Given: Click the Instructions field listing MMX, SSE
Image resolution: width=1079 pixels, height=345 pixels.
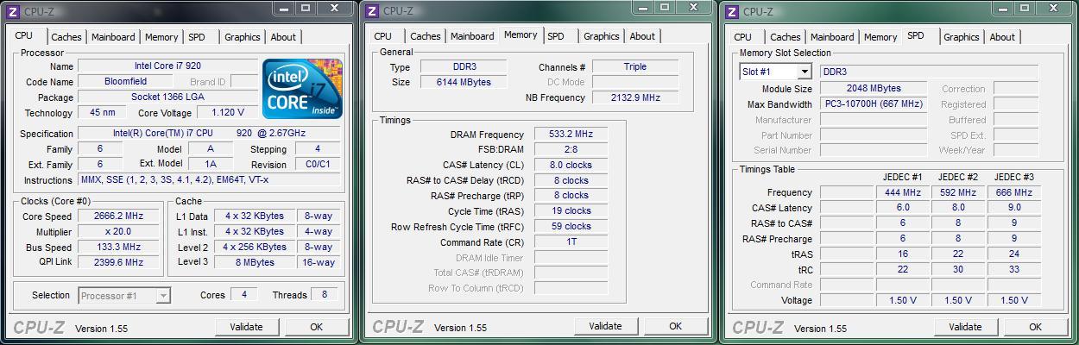Looking at the screenshot, I should tap(210, 180).
